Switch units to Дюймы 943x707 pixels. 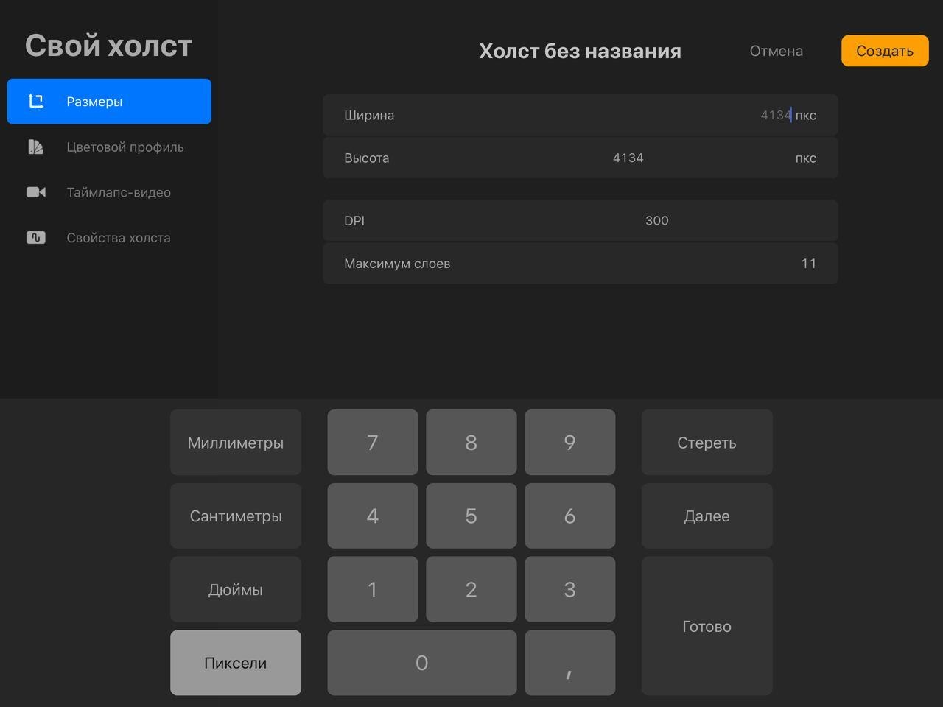click(x=236, y=589)
